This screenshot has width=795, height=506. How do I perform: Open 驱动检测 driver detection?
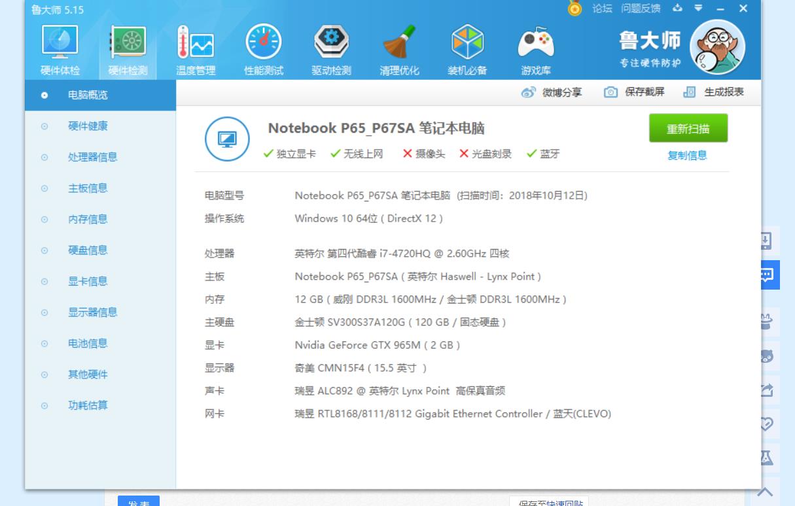click(x=331, y=51)
